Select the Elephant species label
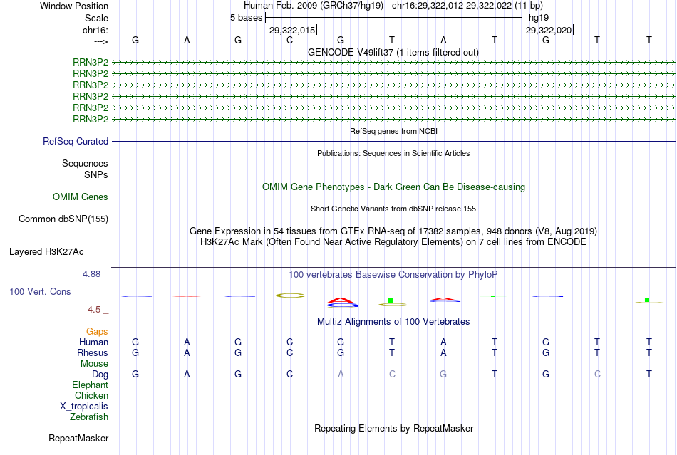Viewport: 677px width, 455px height. [90, 385]
